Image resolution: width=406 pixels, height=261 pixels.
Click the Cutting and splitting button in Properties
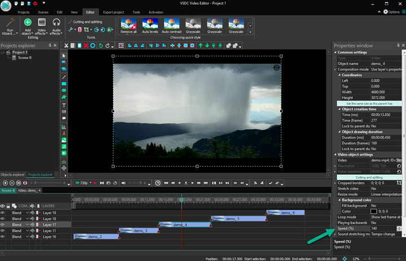[369, 177]
